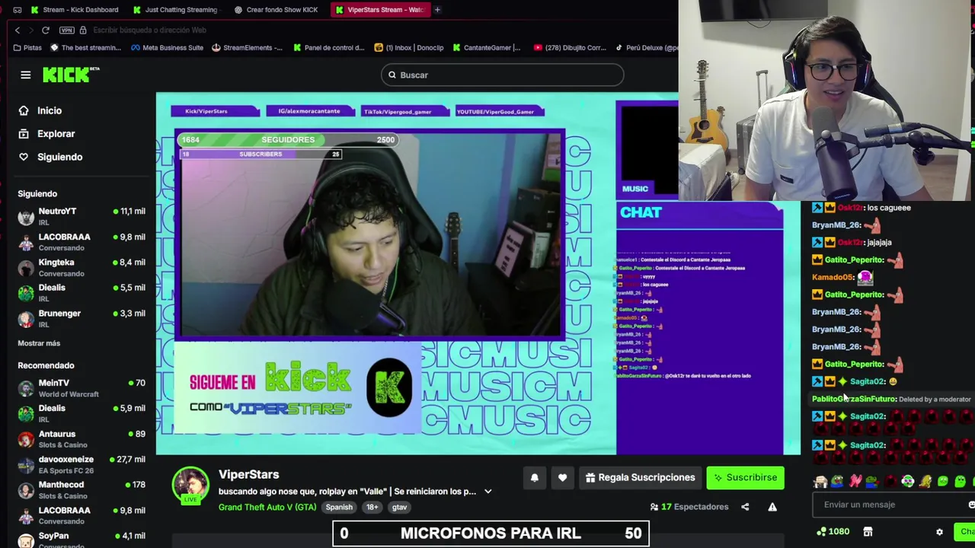
Task: Open LACOBRAAA channel under Siguiendo
Action: pos(82,242)
